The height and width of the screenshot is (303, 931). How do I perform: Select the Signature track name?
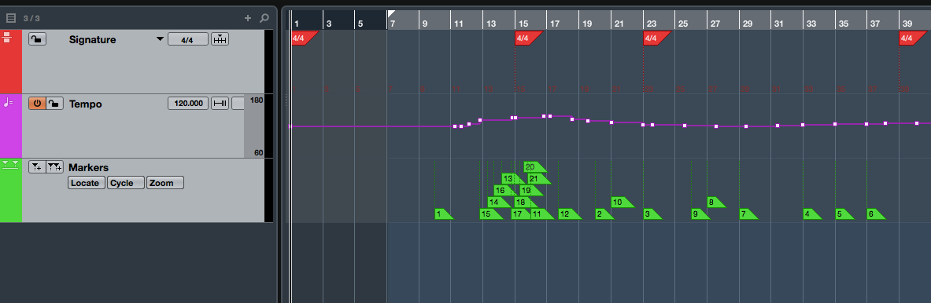pyautogui.click(x=92, y=40)
